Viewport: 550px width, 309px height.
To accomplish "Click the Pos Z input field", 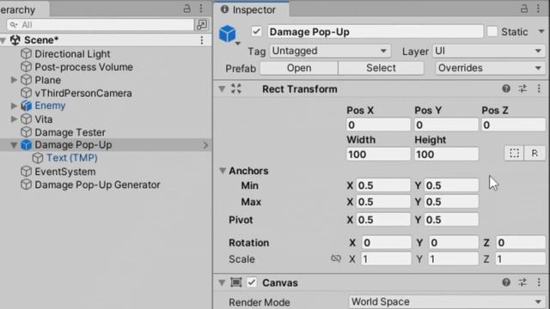I will pos(514,125).
